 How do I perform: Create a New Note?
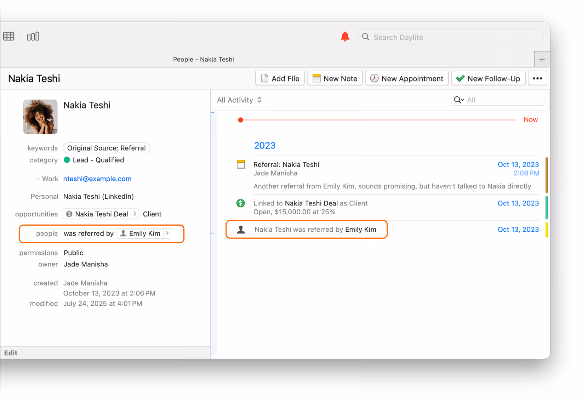[x=335, y=79]
